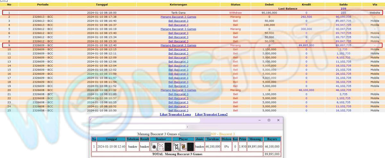Open Menang Baccarat 3 Games at 08:12:40

(x=178, y=46)
